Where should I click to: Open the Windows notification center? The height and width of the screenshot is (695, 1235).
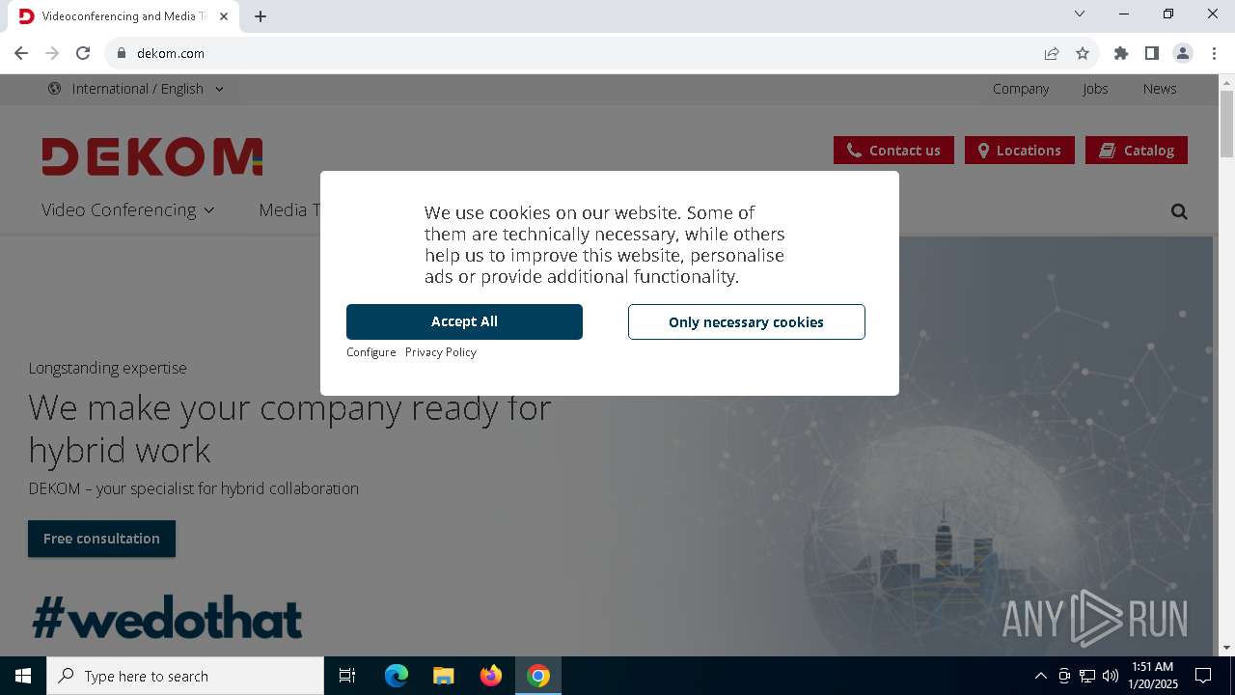(x=1203, y=676)
